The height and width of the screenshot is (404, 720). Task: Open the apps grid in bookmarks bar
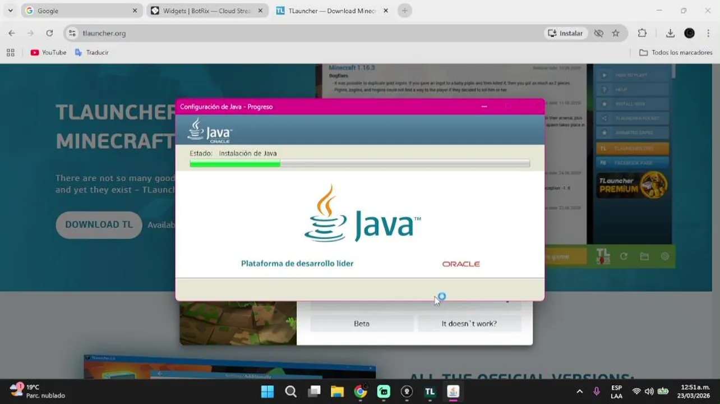10,52
